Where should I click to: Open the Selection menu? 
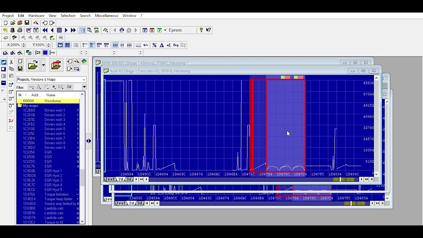[68, 16]
